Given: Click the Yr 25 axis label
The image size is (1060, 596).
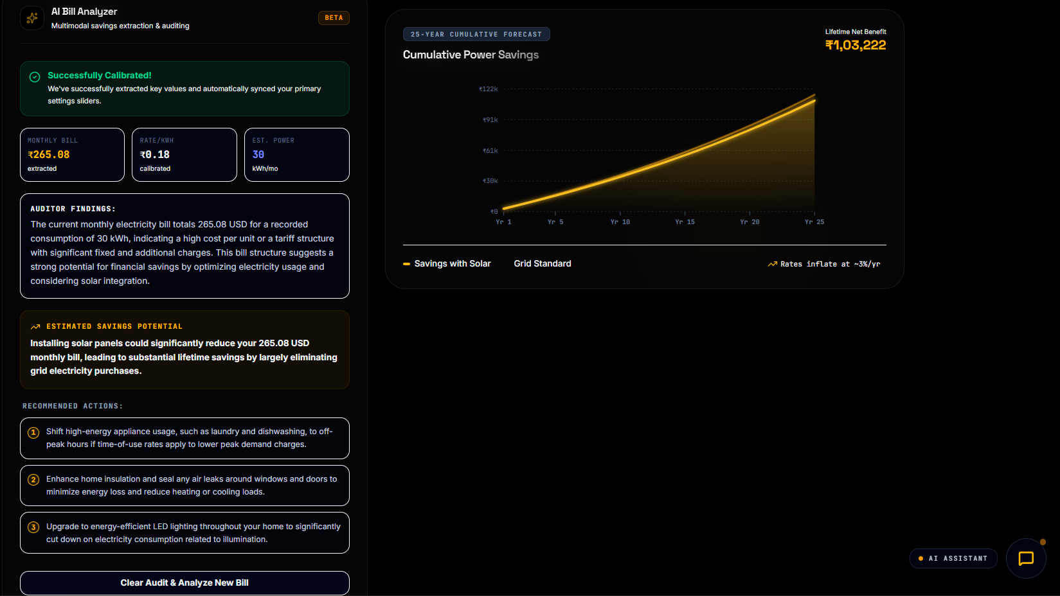Looking at the screenshot, I should click(814, 222).
